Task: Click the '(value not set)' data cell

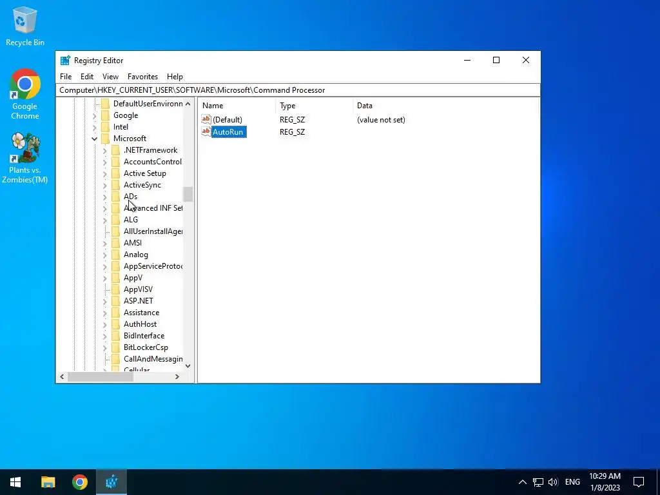Action: 381,120
